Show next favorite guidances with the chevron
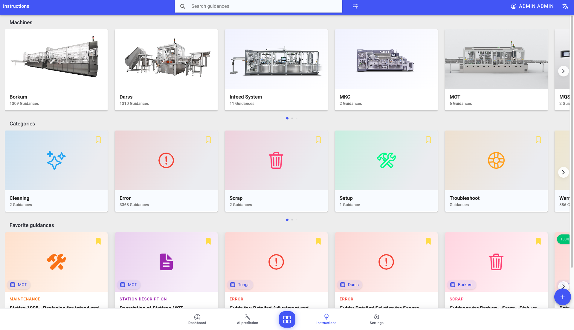 click(563, 286)
